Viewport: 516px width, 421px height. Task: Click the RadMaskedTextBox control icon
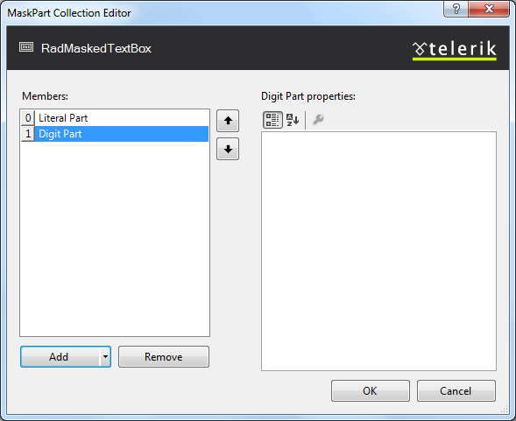(26, 47)
